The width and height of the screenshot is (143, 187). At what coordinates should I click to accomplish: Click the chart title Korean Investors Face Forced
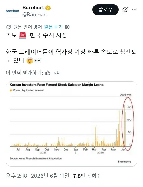[56, 85]
